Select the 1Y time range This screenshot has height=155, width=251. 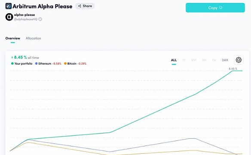(184, 60)
